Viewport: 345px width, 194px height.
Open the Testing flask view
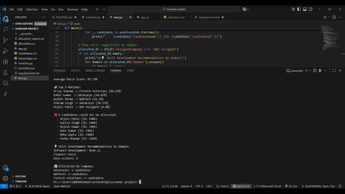tap(5, 72)
